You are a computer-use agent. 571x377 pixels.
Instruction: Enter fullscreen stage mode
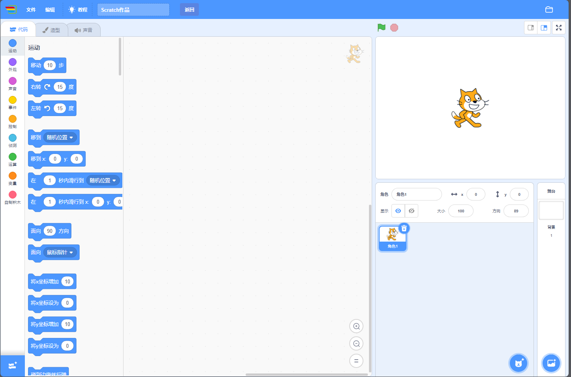(559, 28)
